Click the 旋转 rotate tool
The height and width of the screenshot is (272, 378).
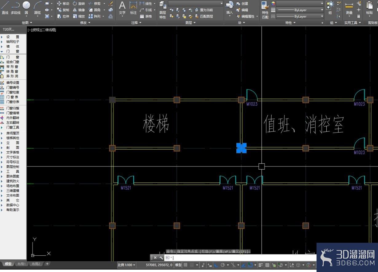79,3
